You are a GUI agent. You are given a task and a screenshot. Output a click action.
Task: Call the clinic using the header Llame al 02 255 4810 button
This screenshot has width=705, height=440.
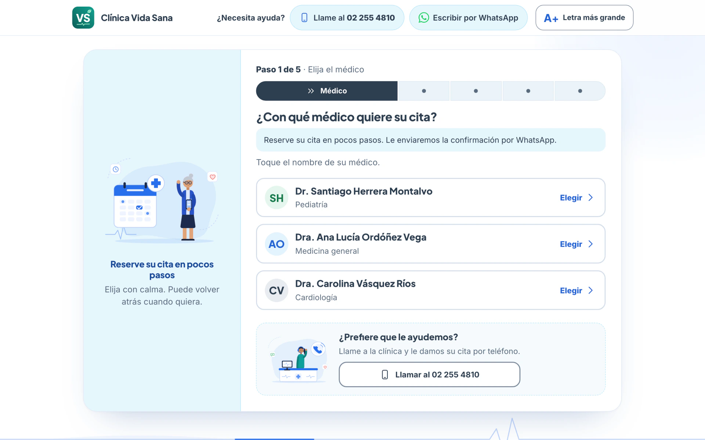[347, 18]
